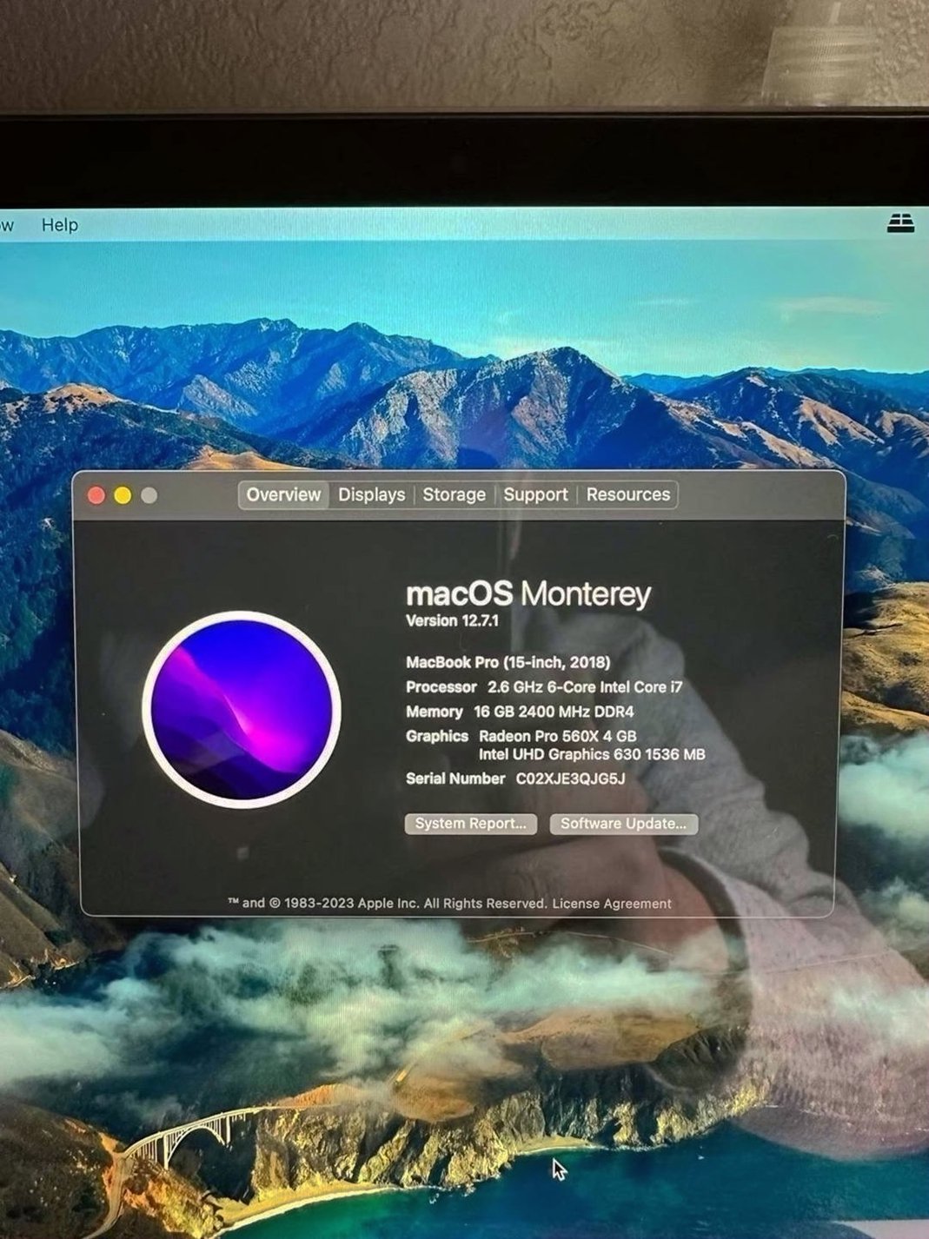The width and height of the screenshot is (929, 1239).
Task: Click the Version 12.7.1 text
Action: click(x=452, y=620)
